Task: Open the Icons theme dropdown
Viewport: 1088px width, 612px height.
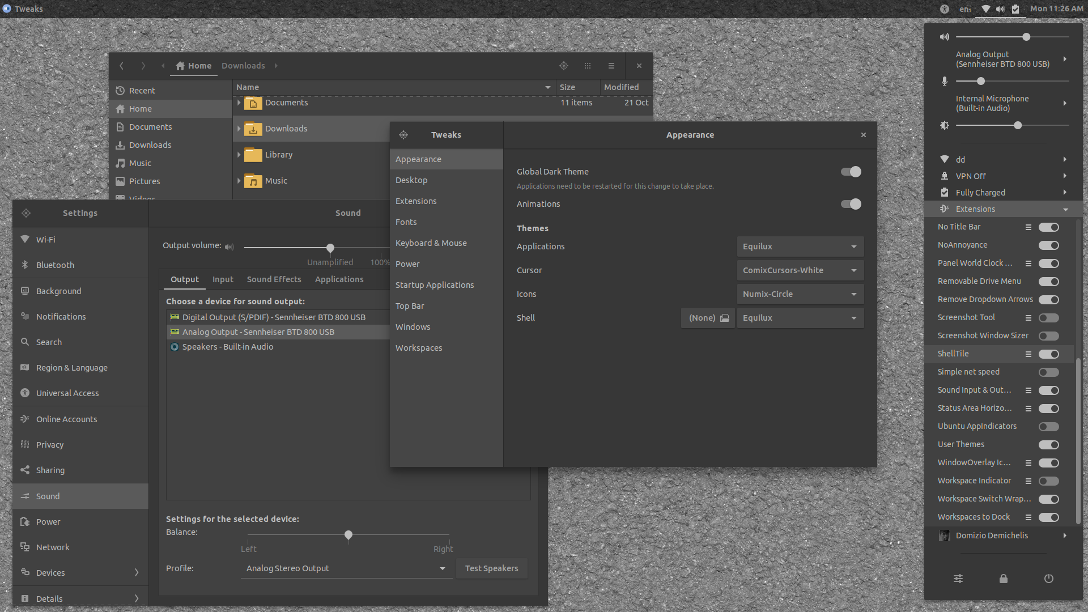Action: [x=800, y=294]
